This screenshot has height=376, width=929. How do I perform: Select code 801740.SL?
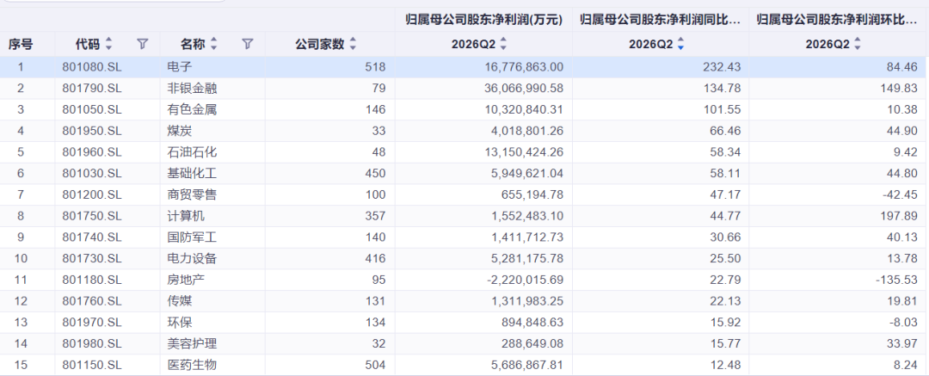tap(92, 237)
